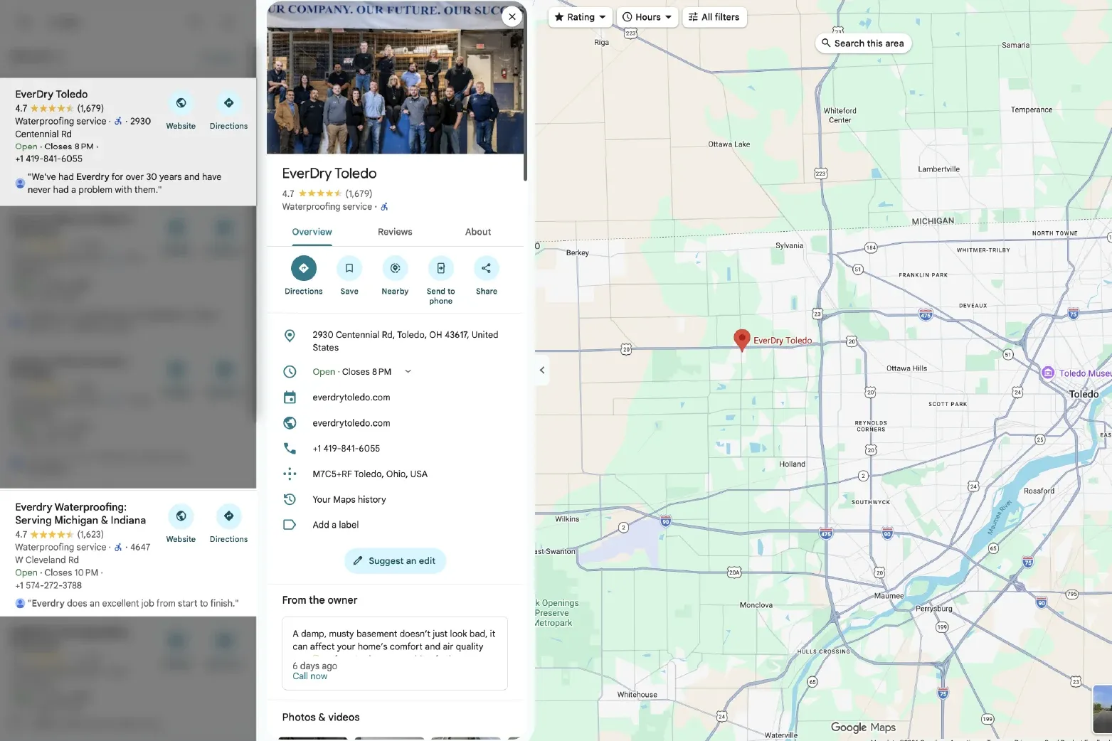Click the Call now link
The width and height of the screenshot is (1112, 741).
click(310, 676)
